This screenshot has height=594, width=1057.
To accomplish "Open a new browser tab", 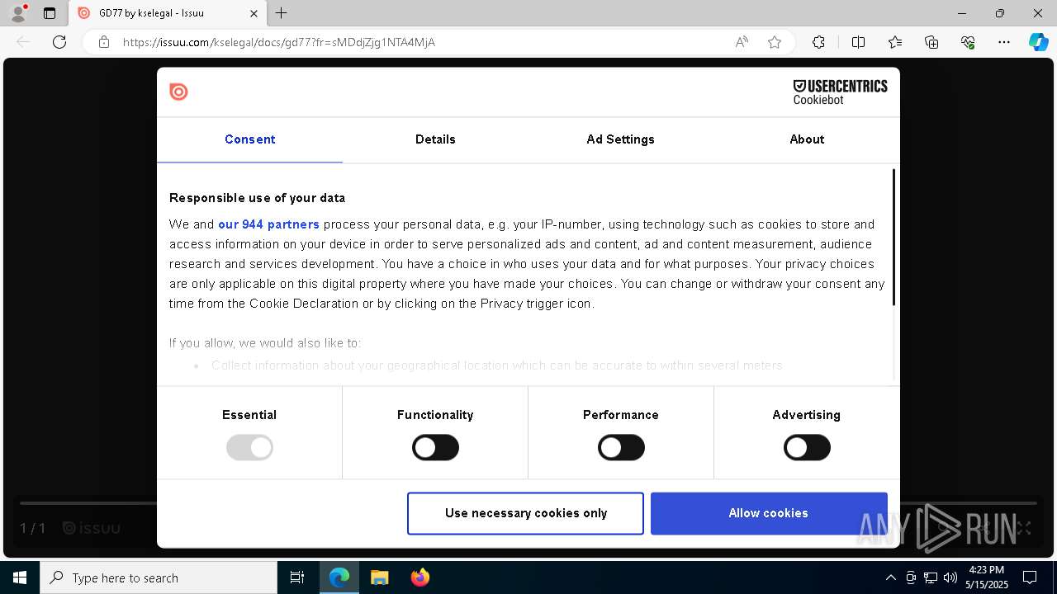I will pos(282,13).
